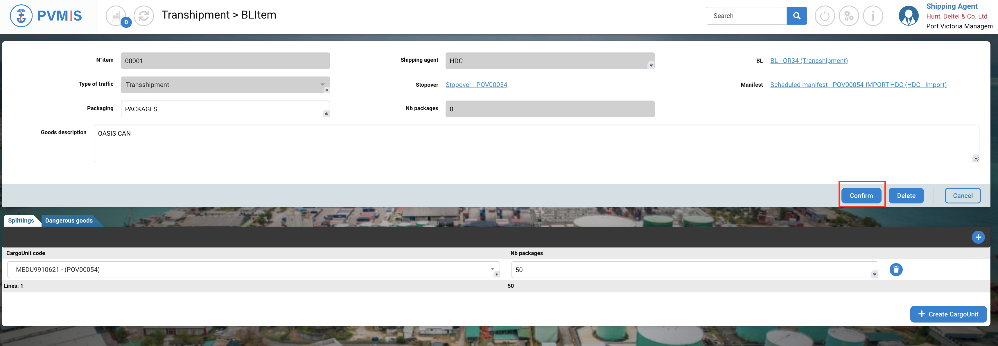Click the information icon
Viewport: 998px width, 346px height.
pos(873,16)
